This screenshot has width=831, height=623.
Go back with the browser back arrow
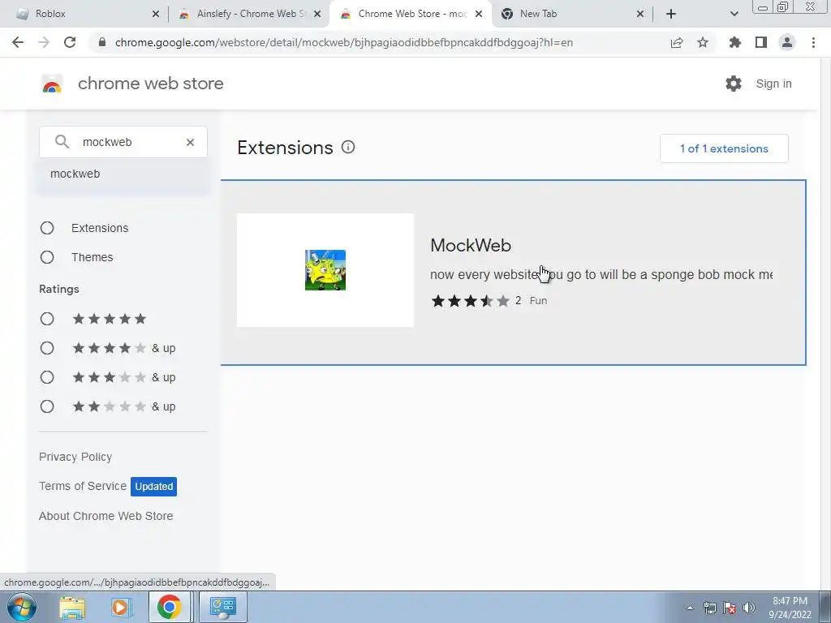coord(18,42)
